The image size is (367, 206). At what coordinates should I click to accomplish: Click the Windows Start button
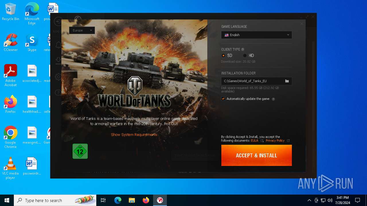7,200
